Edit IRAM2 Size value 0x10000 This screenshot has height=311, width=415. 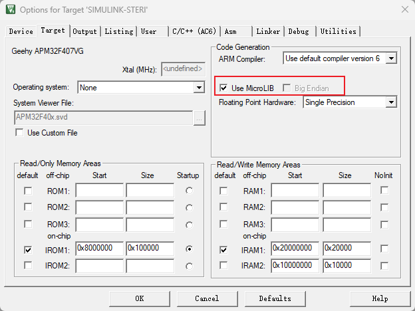point(347,266)
